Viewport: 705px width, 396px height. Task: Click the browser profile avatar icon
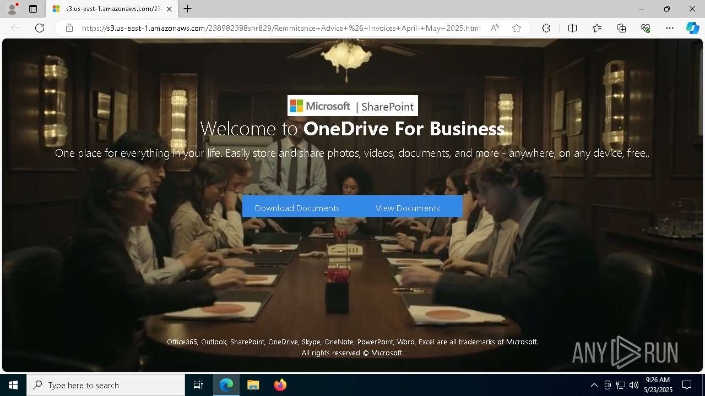coord(12,9)
